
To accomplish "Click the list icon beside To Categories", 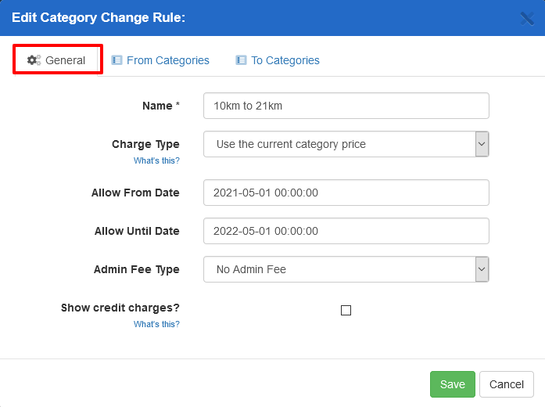I will pos(242,60).
